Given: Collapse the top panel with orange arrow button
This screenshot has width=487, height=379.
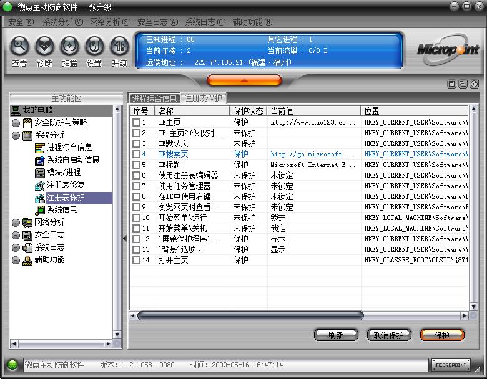Looking at the screenshot, I should pyautogui.click(x=244, y=80).
